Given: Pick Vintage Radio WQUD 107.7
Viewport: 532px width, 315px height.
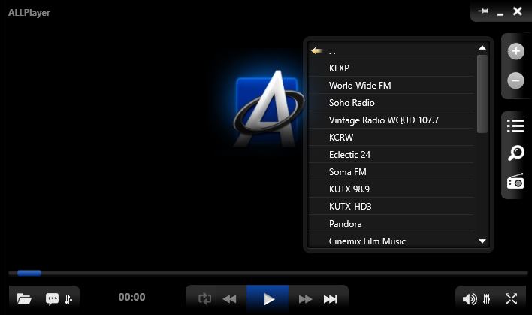Looking at the screenshot, I should [391, 120].
